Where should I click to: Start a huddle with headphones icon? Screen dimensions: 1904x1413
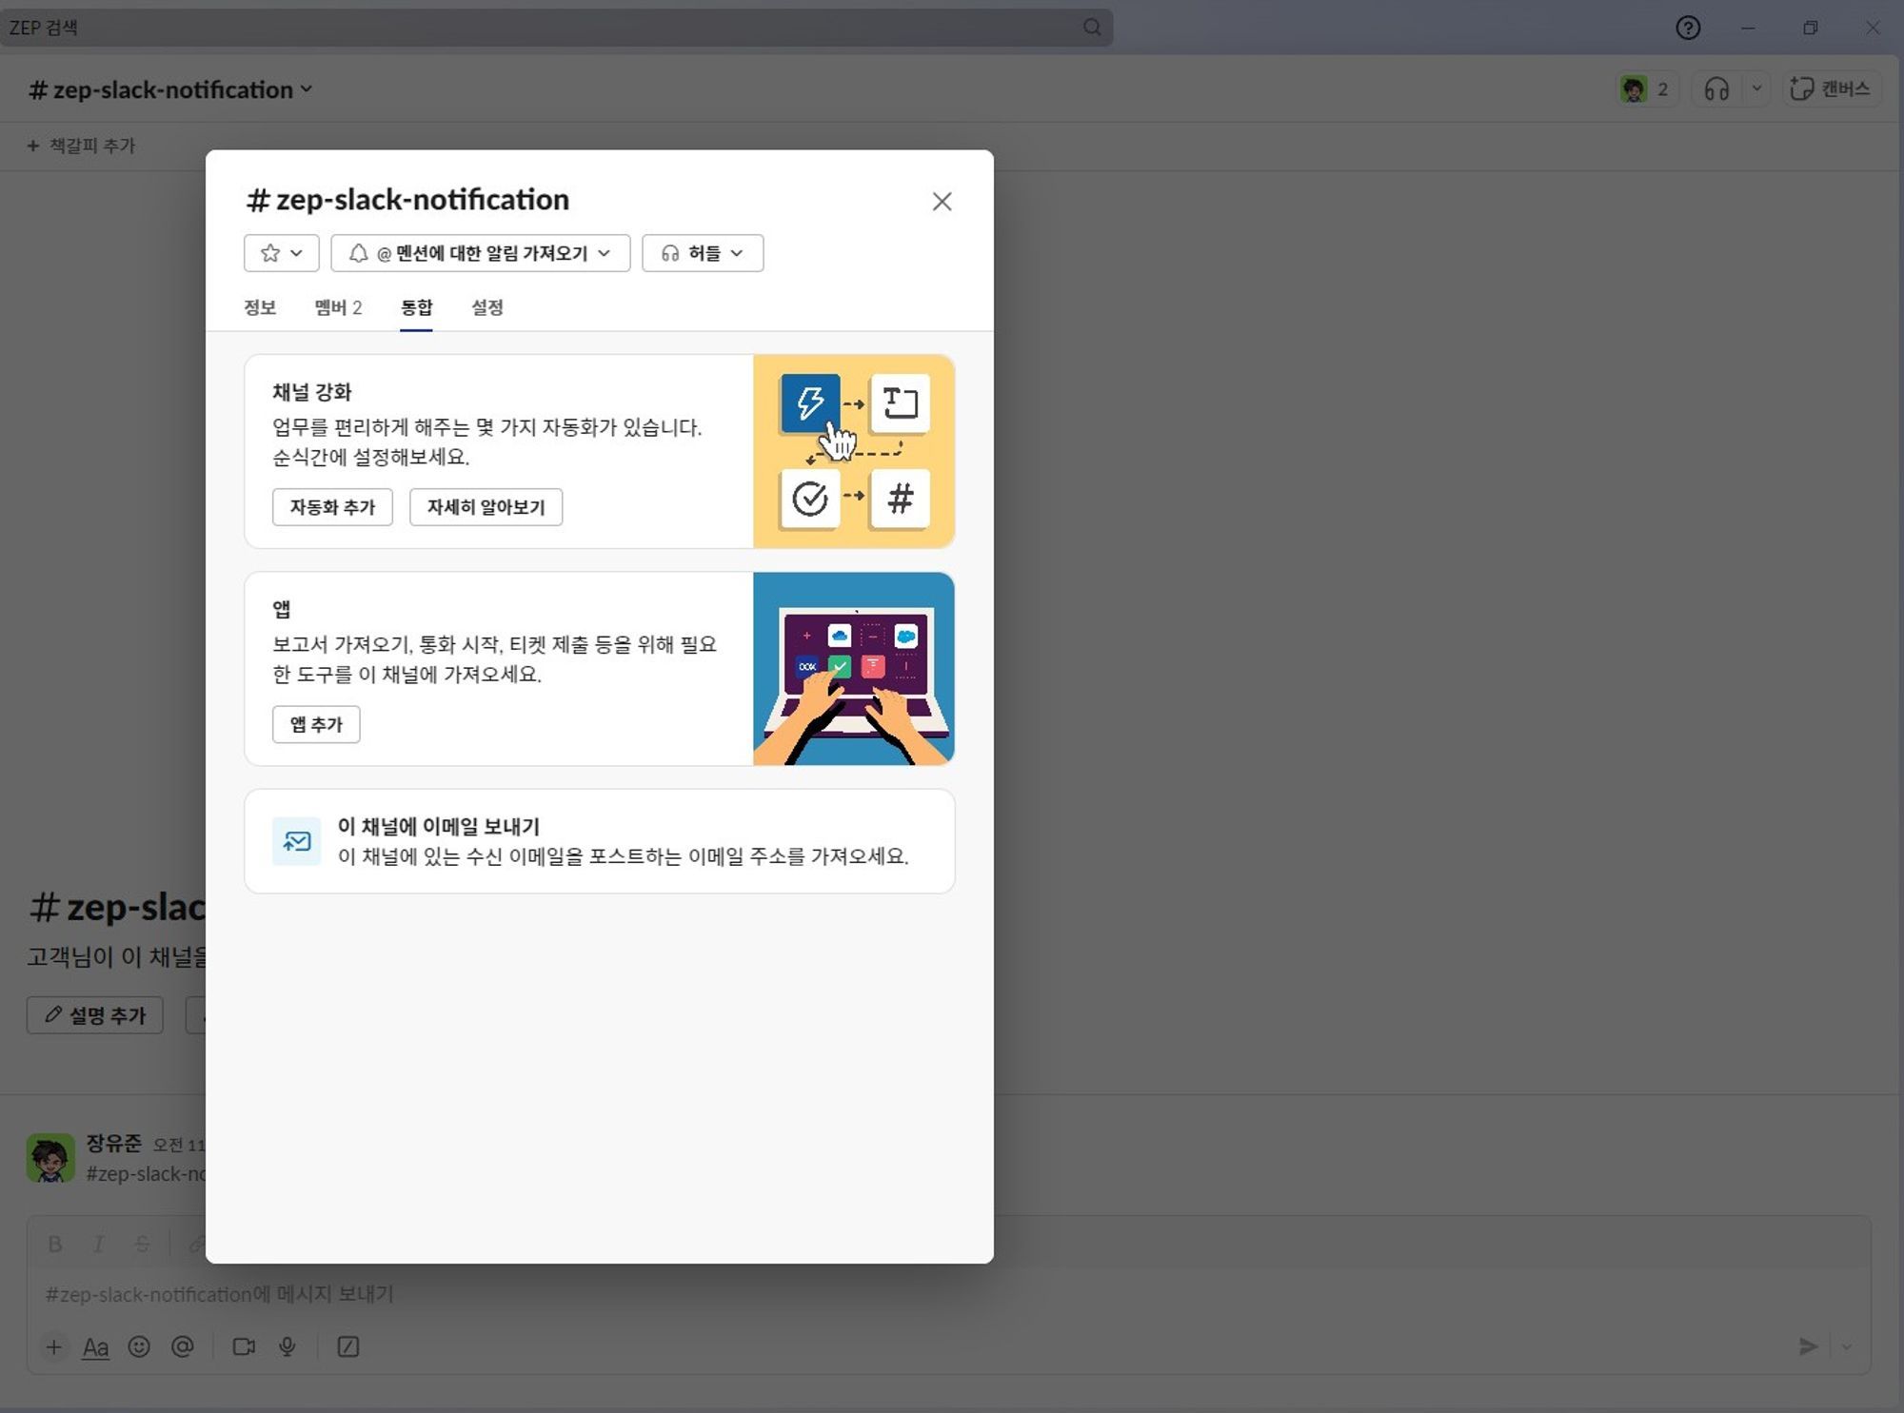coord(1716,89)
